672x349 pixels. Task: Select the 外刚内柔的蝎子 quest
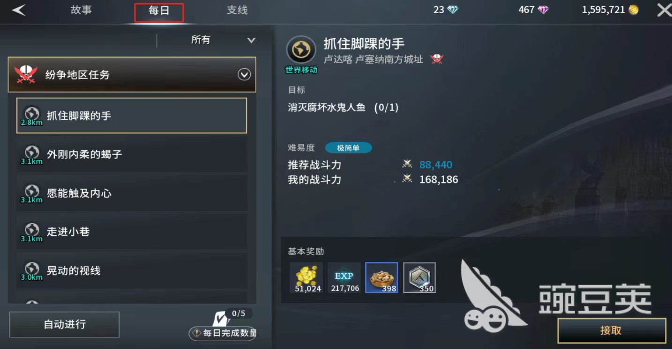point(132,154)
